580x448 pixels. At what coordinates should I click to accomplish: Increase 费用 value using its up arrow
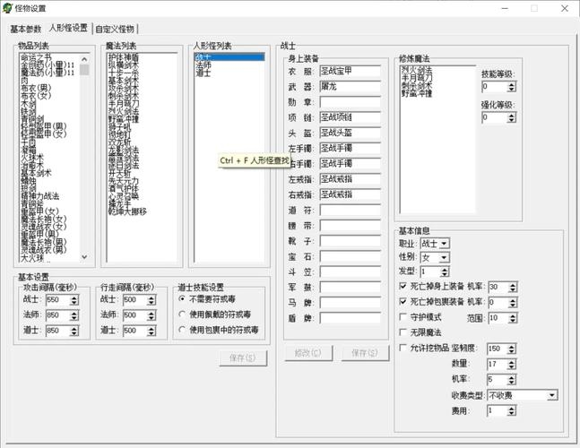pos(512,409)
